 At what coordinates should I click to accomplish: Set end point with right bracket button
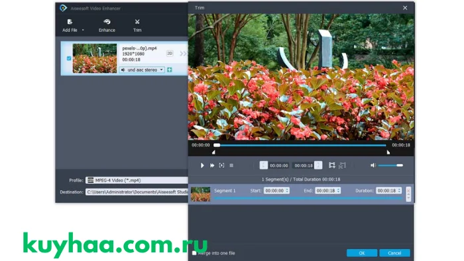pyautogui.click(x=318, y=165)
